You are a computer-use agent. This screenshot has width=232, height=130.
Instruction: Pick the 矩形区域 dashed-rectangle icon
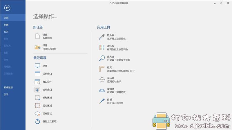click(x=37, y=98)
